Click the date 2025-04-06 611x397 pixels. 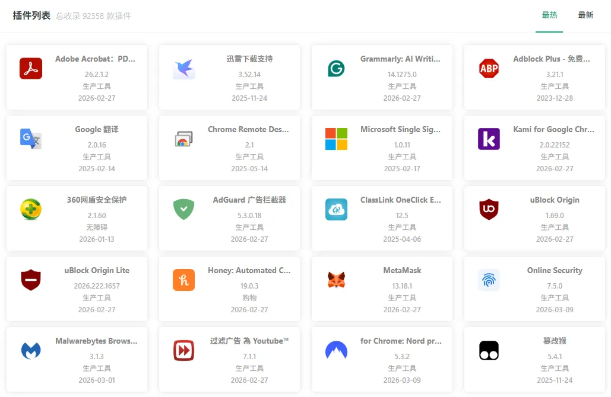pos(402,239)
